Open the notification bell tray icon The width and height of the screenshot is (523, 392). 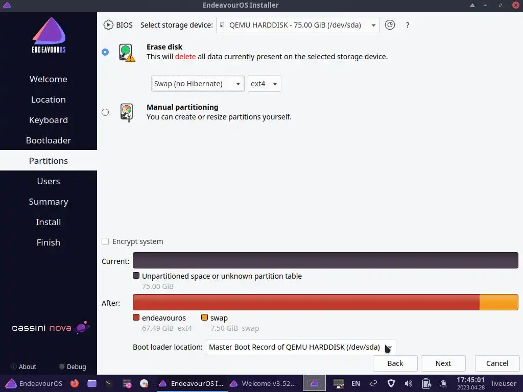443,383
